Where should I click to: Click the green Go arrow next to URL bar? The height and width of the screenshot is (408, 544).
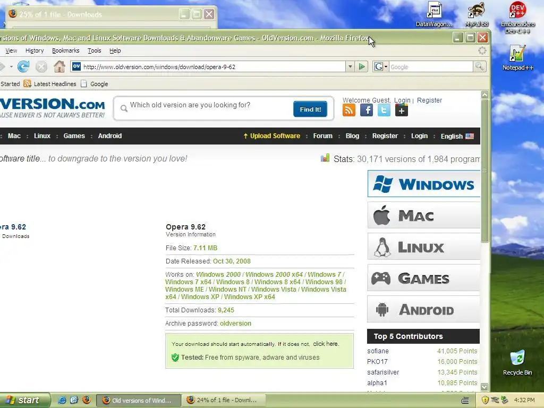tap(361, 66)
